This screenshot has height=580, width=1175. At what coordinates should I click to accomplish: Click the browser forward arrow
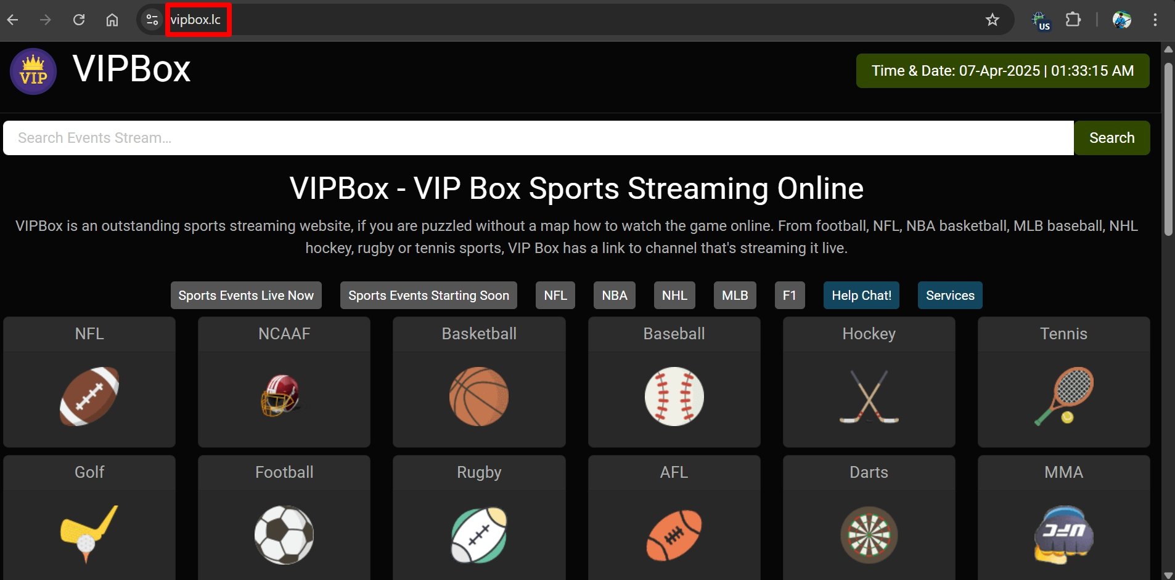tap(46, 20)
